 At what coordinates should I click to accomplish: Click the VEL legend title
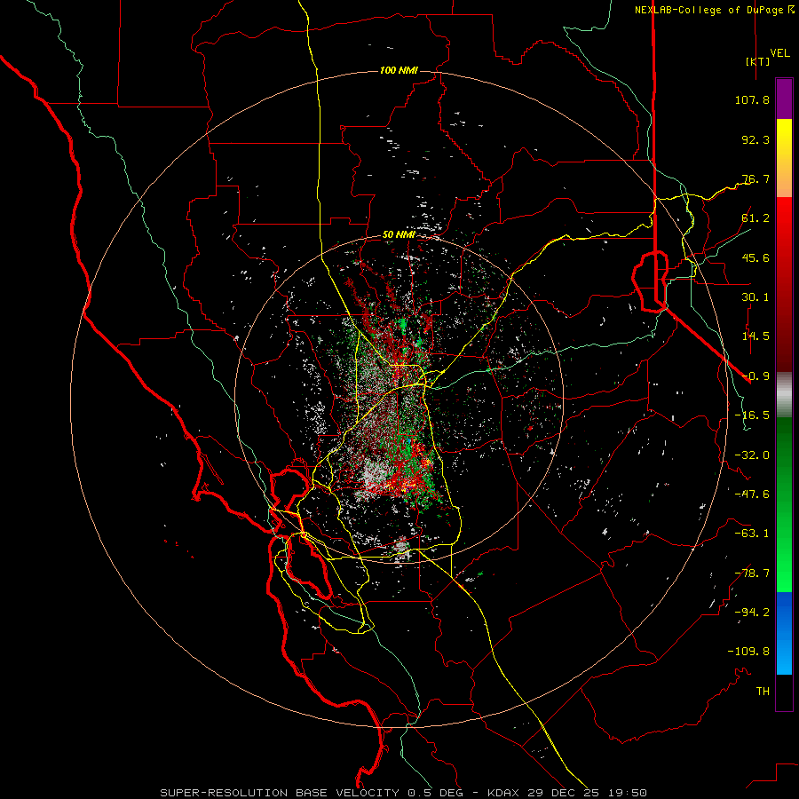(779, 53)
